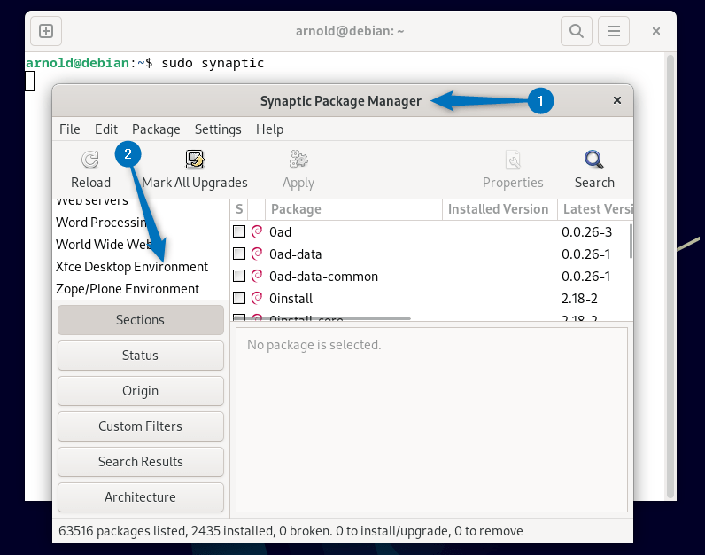
Task: Select the Xfce Desktop Environment section
Action: point(132,267)
